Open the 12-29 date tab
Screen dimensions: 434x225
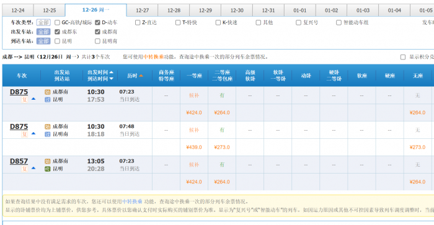click(205, 11)
